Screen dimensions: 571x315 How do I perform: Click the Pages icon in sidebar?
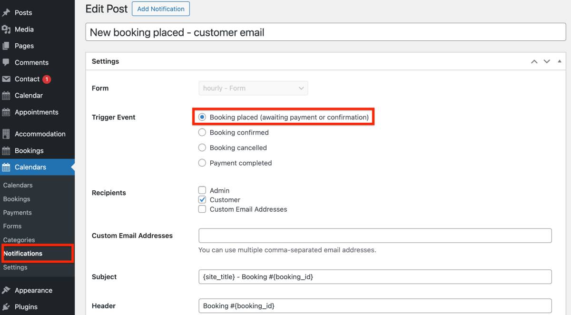[x=6, y=46]
